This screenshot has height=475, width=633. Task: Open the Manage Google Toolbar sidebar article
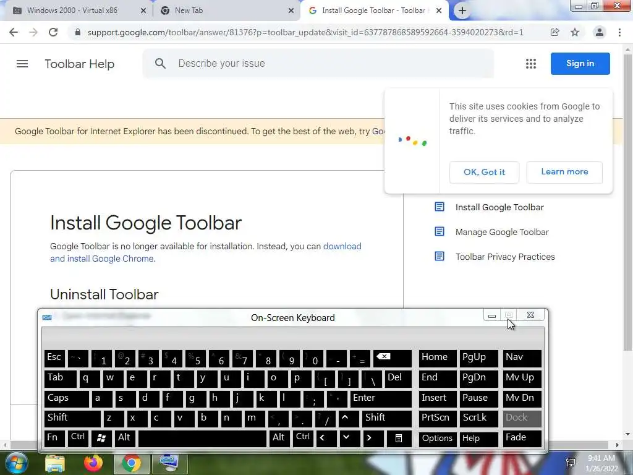click(502, 233)
